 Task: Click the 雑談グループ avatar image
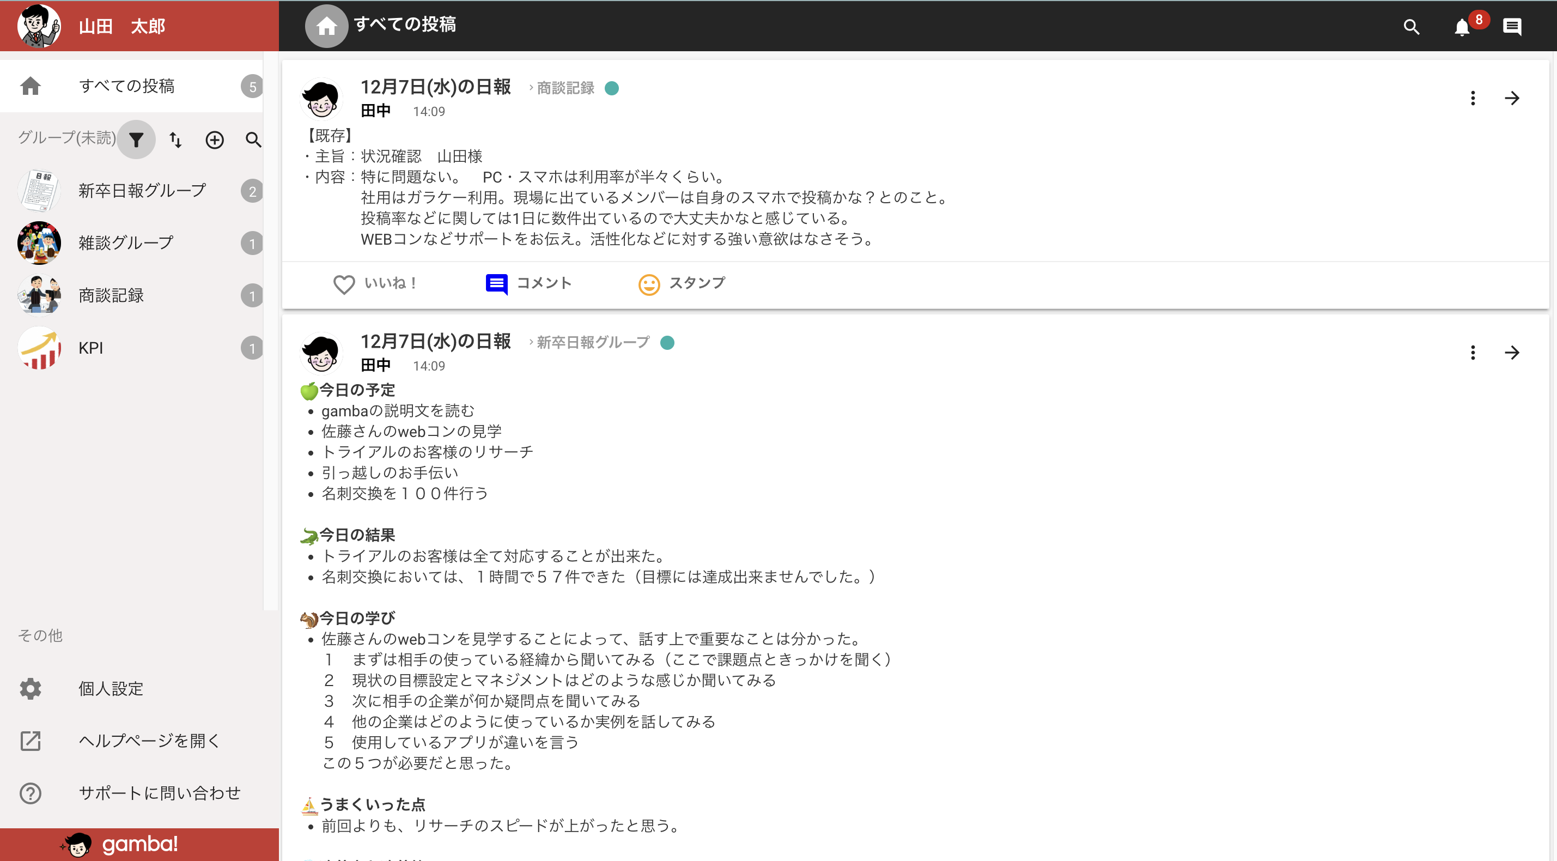pyautogui.click(x=39, y=243)
